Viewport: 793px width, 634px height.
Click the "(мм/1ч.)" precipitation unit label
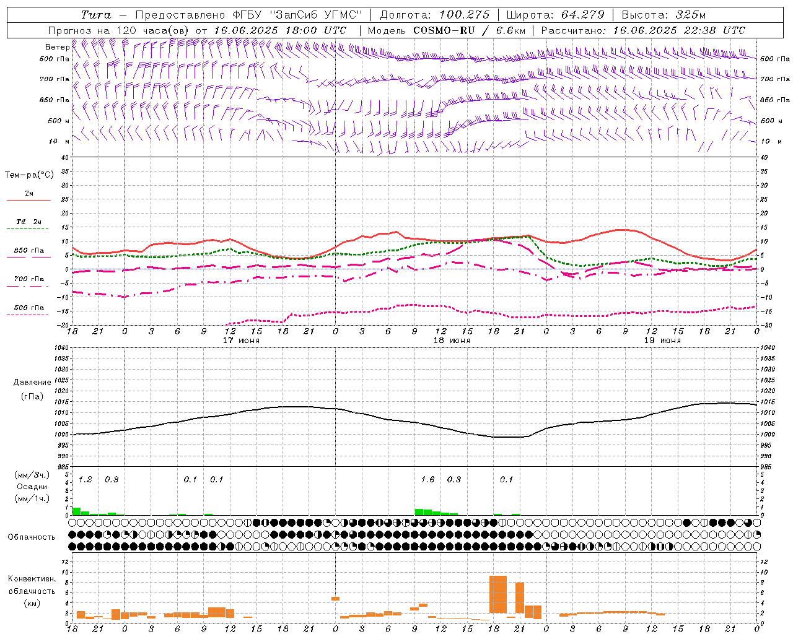pyautogui.click(x=32, y=498)
